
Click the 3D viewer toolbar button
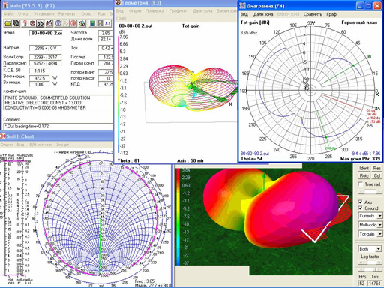coord(40,23)
